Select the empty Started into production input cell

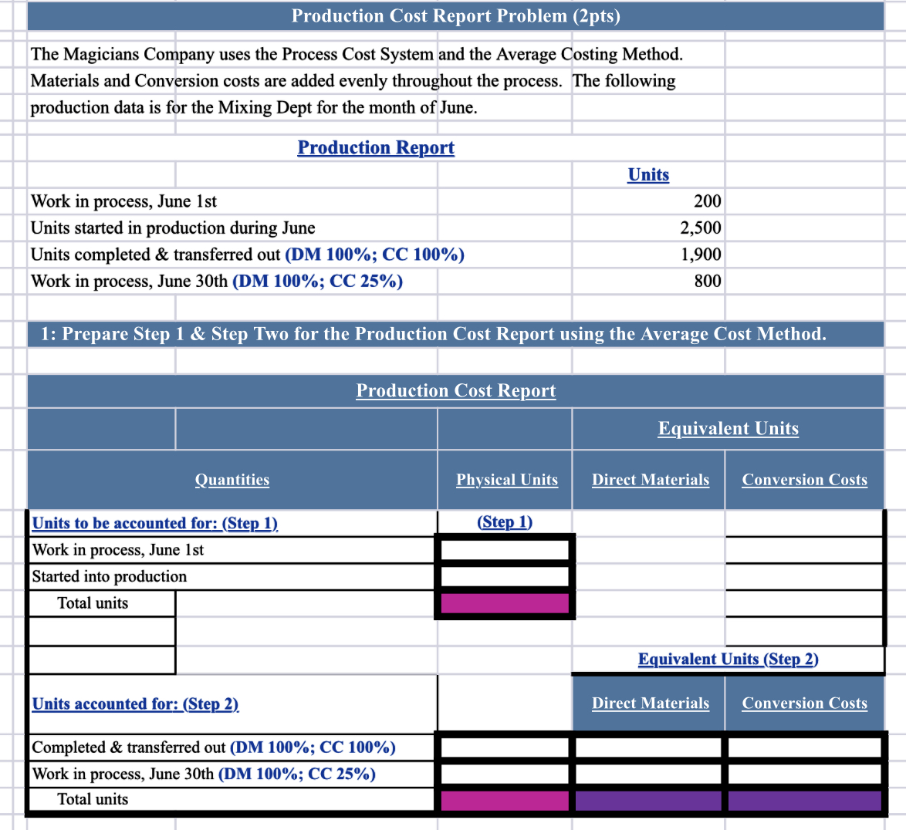(x=503, y=575)
